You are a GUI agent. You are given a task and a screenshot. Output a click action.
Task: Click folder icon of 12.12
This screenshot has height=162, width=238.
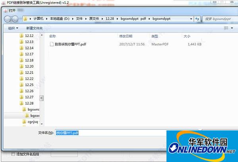[x=21, y=36]
